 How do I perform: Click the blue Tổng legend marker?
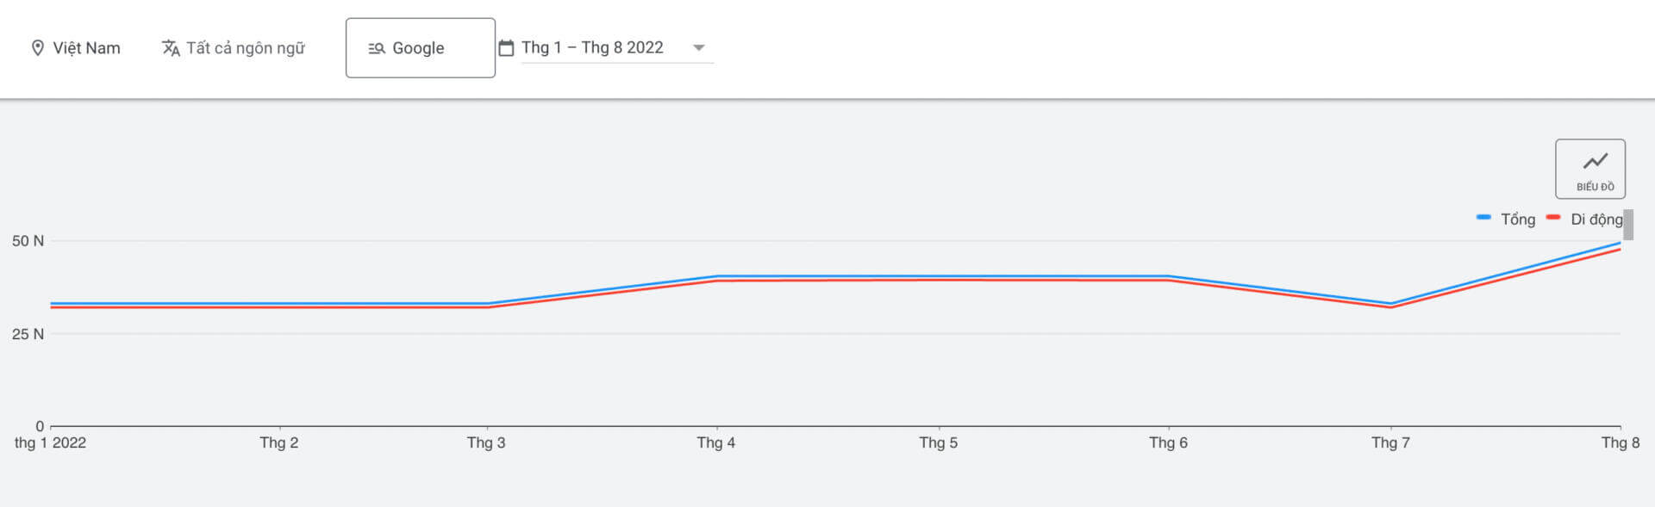[1483, 218]
